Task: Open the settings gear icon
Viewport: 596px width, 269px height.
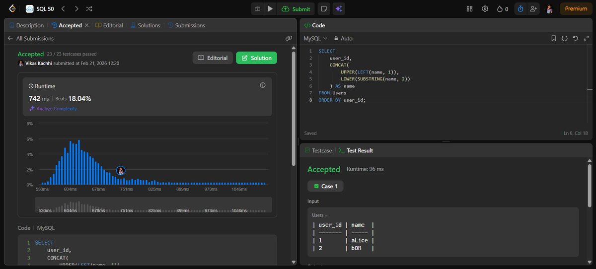Action: 485,8
